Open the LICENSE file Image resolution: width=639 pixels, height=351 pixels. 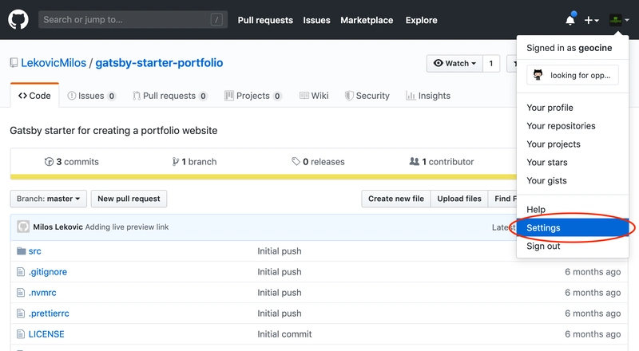[x=46, y=334]
